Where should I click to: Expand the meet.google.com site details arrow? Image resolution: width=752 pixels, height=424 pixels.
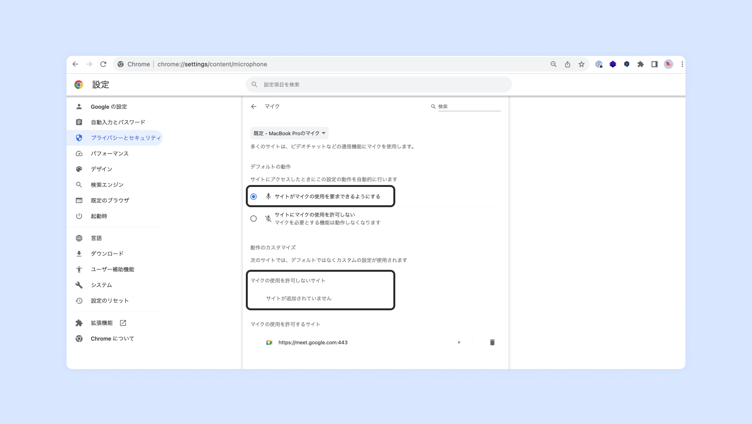[x=459, y=342]
